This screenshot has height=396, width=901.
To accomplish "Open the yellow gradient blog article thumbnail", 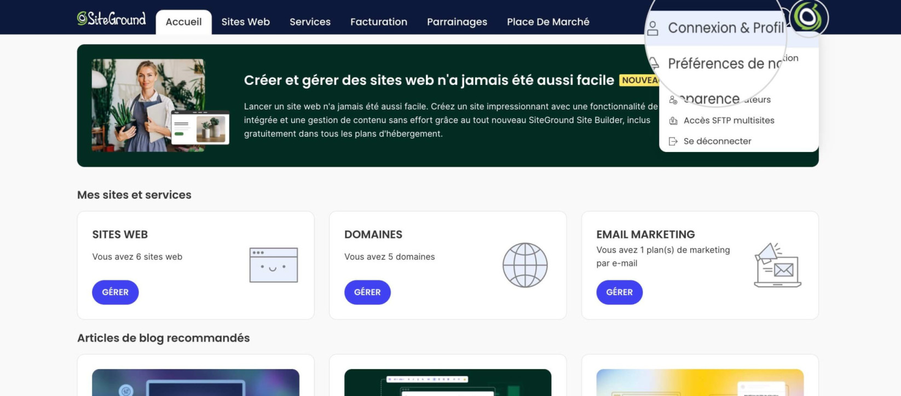I will coord(700,382).
